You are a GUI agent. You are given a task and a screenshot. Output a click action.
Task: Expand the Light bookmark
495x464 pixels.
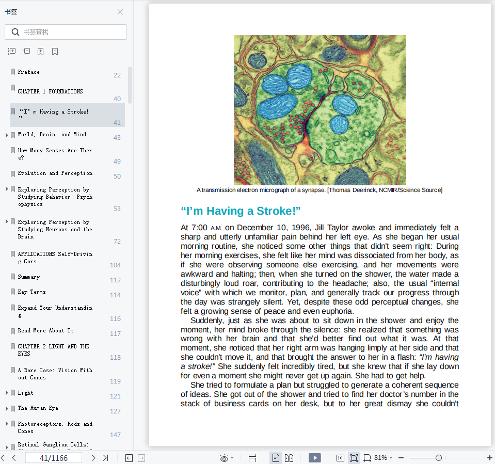[7, 393]
